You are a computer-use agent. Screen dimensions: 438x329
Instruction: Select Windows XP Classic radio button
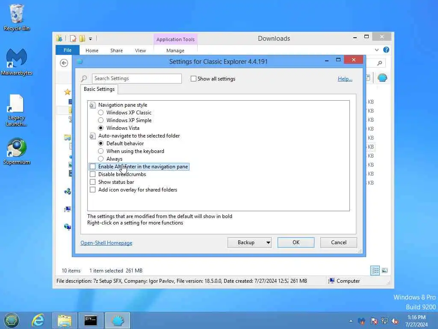pyautogui.click(x=101, y=113)
